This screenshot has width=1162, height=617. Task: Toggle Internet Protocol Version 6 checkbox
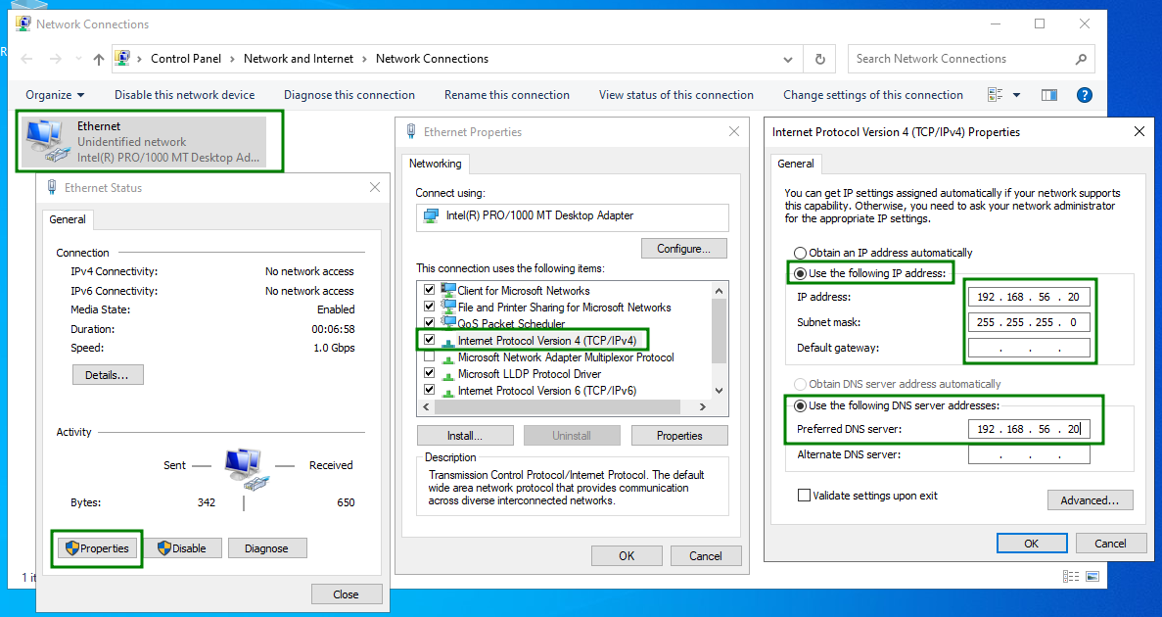[x=429, y=390]
